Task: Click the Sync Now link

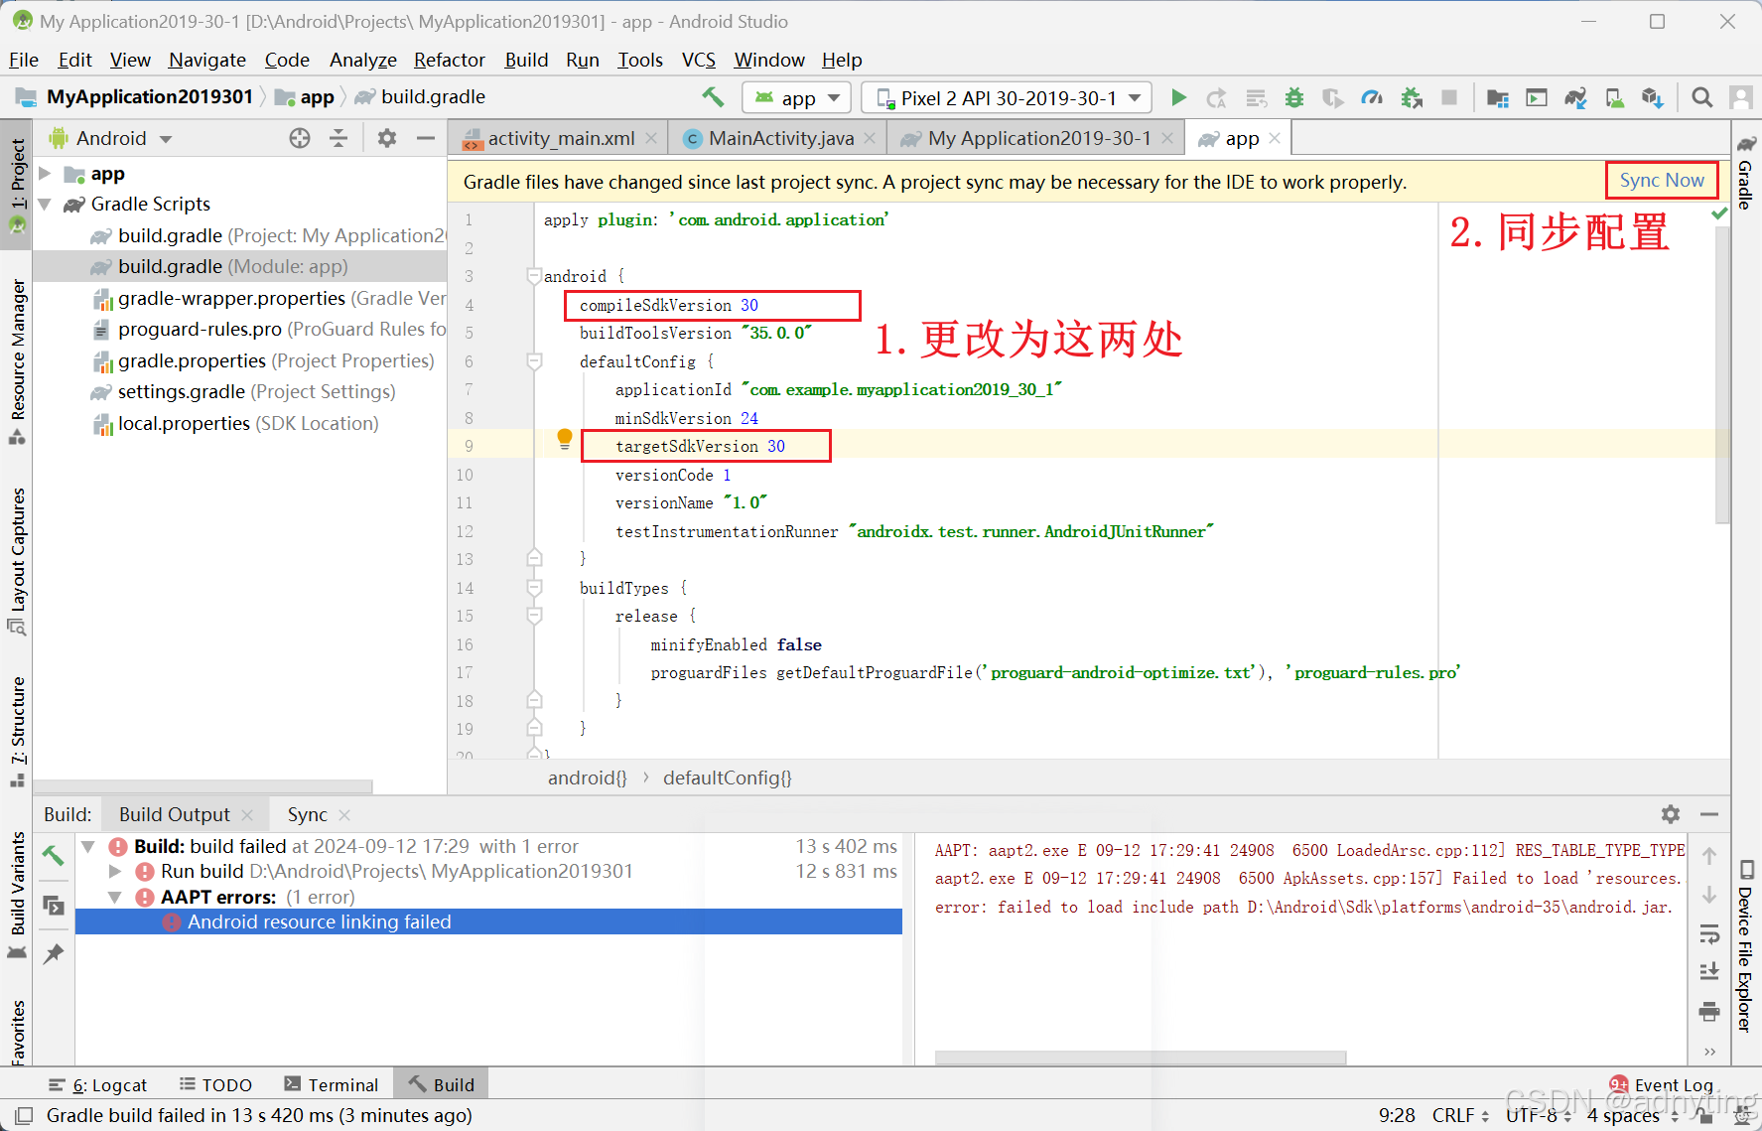Action: pos(1661,180)
